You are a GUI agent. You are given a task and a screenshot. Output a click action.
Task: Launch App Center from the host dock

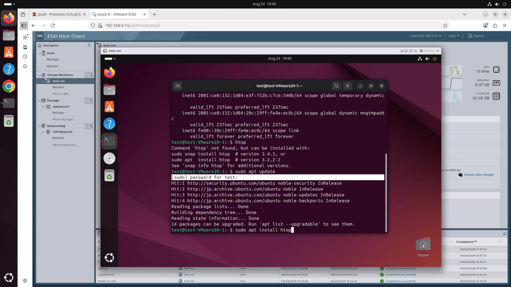(x=9, y=52)
